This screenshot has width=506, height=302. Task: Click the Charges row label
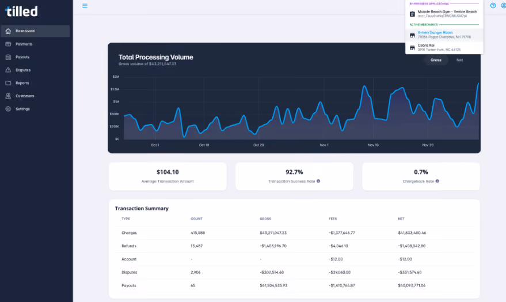pyautogui.click(x=129, y=233)
